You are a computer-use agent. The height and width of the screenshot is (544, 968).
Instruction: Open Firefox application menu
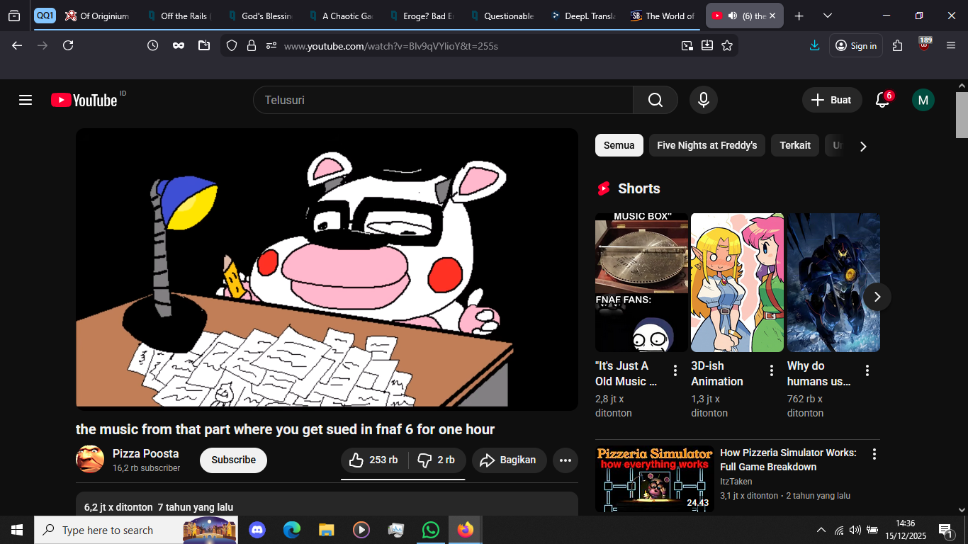tap(951, 45)
